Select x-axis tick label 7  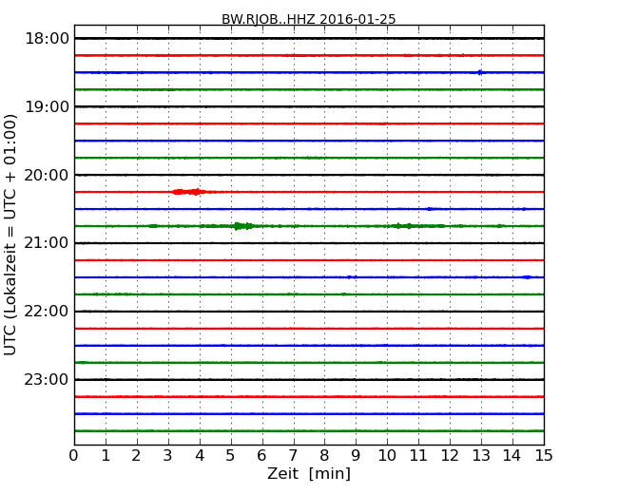point(293,456)
